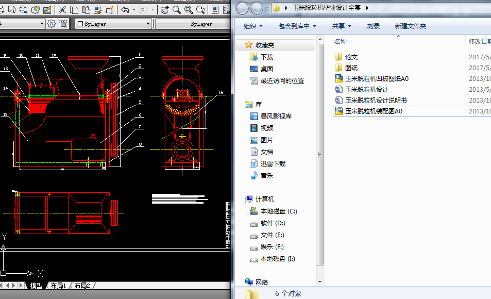Click the Block Editor lightning icon
This screenshot has width=491, height=299.
click(110, 10)
